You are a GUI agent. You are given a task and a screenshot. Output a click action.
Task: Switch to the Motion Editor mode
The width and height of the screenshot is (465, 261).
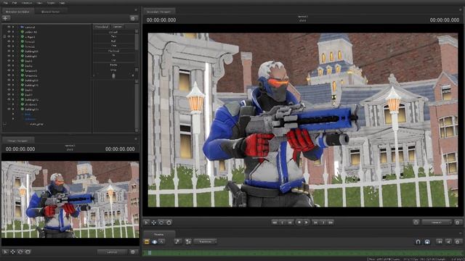[x=154, y=241]
